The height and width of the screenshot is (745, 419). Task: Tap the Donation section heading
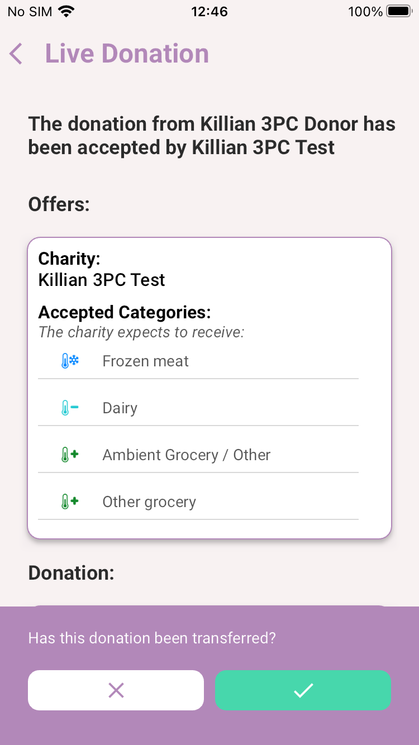point(72,573)
